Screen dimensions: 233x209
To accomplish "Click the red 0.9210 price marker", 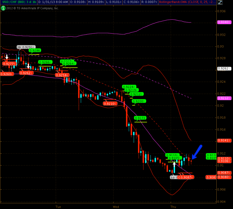I will pyautogui.click(x=109, y=103).
